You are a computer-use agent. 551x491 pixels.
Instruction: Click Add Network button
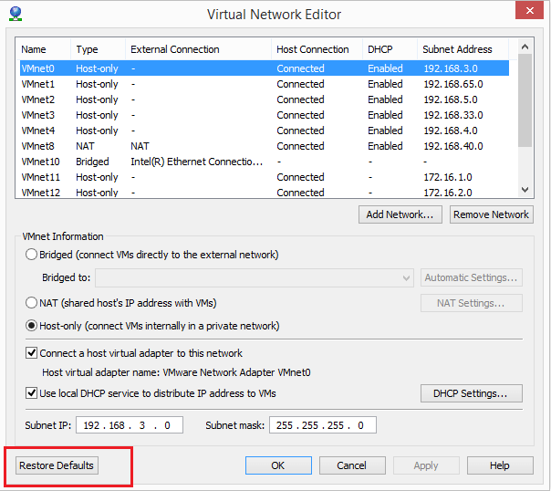pyautogui.click(x=401, y=214)
